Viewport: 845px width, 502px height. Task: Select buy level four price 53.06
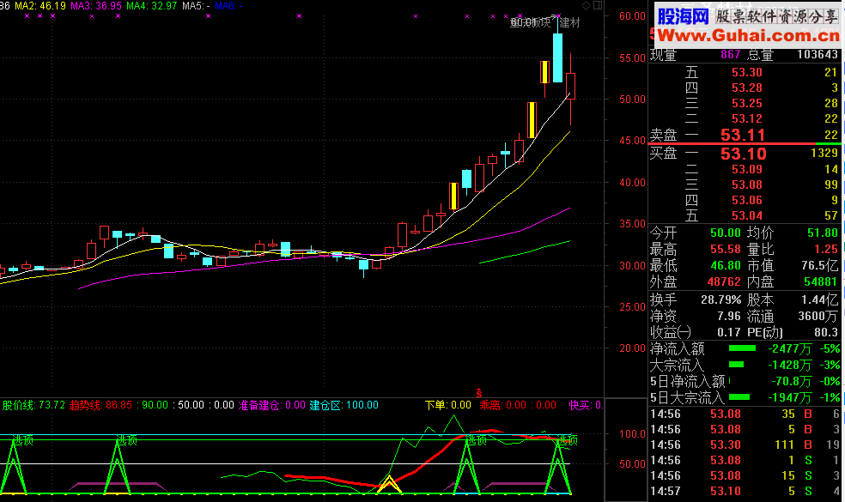[x=747, y=200]
